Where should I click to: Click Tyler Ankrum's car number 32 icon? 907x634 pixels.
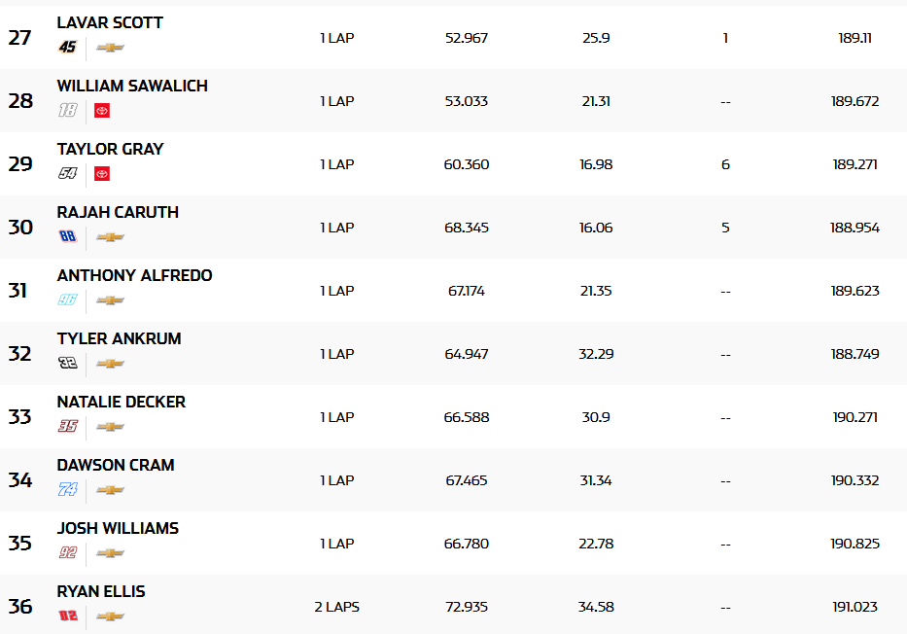pyautogui.click(x=67, y=364)
